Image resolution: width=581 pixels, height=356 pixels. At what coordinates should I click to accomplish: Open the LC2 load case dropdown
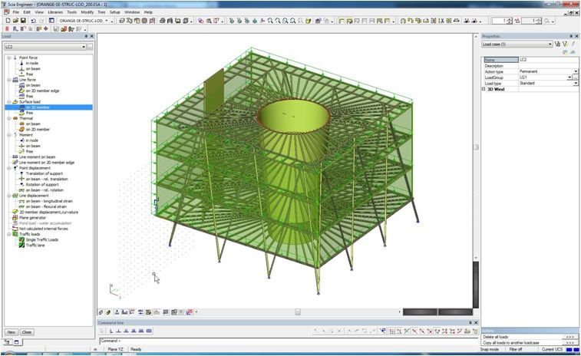click(x=84, y=47)
